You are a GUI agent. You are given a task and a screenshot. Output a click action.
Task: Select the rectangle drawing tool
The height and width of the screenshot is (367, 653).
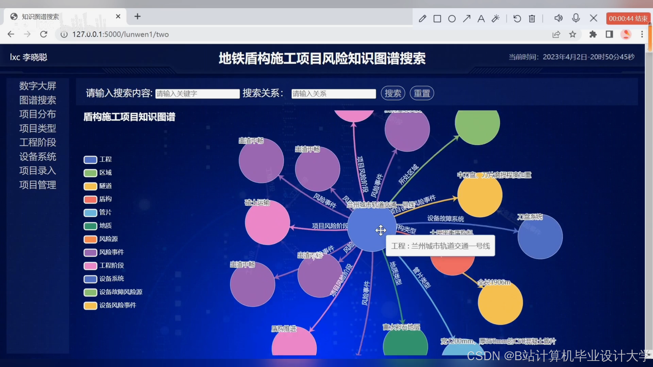[x=437, y=18]
